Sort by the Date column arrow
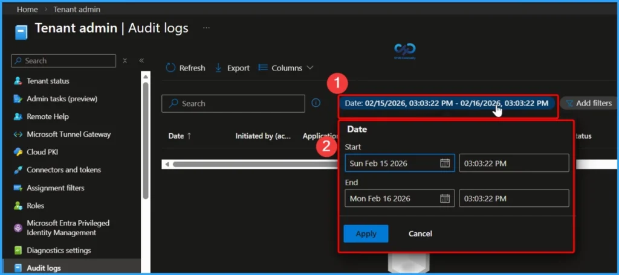 189,136
